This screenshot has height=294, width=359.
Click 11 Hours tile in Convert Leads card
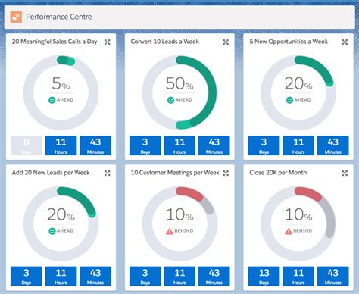point(179,145)
